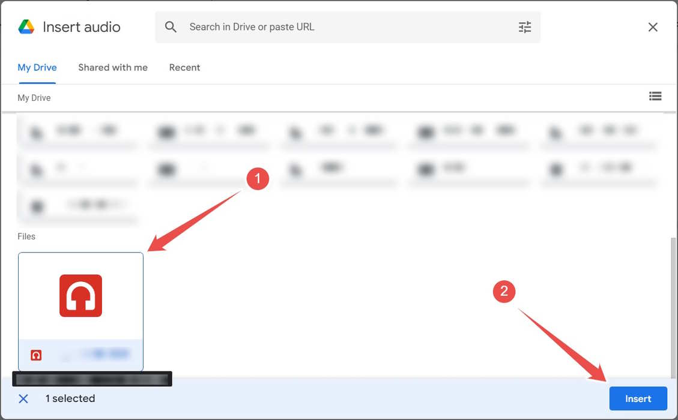Click the Google Drive logo
This screenshot has width=678, height=420.
pyautogui.click(x=24, y=26)
